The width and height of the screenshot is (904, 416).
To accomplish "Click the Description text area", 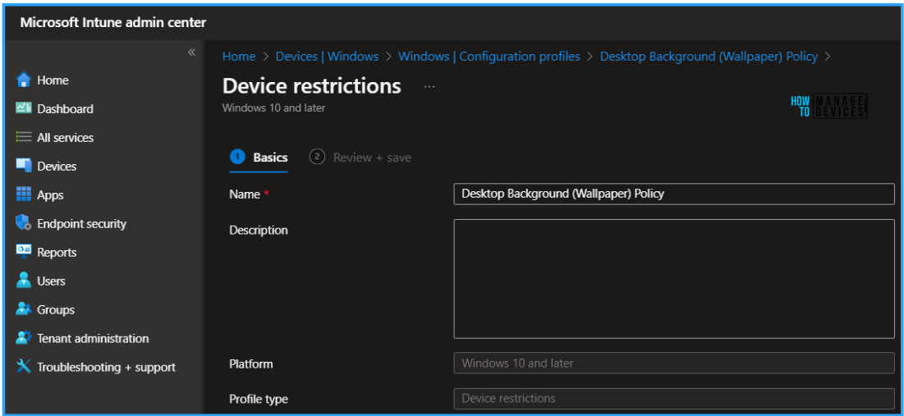I will click(x=674, y=279).
